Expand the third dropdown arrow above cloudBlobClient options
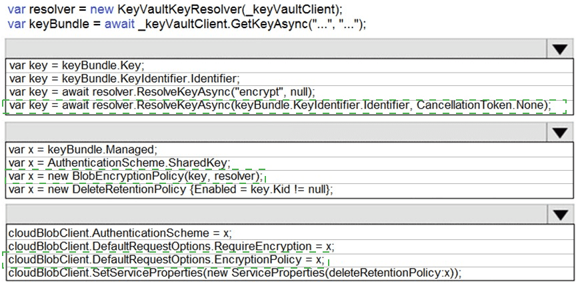 559,215
